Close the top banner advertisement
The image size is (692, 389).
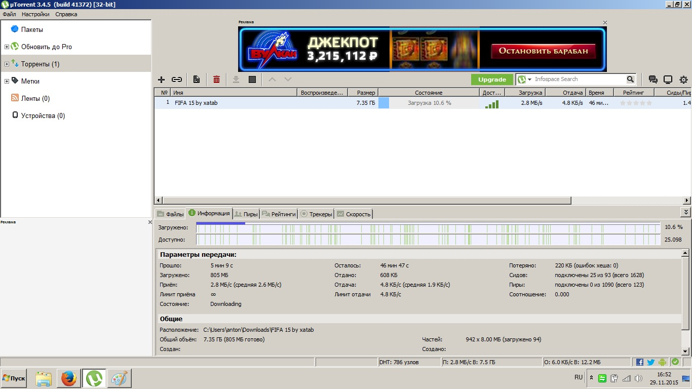point(605,22)
